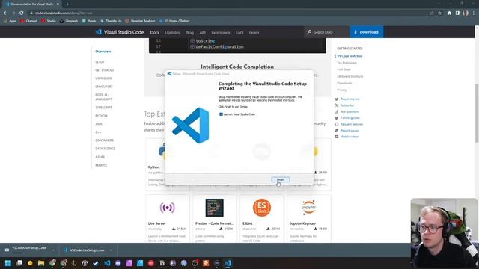
Task: Open the Docs menu item
Action: pos(155,32)
